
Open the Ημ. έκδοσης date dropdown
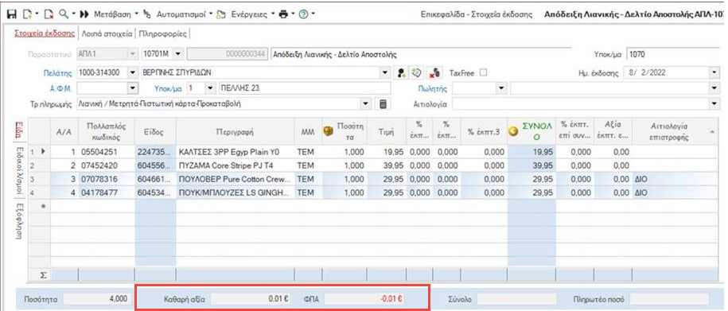tap(713, 73)
